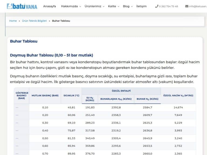The width and height of the screenshot is (207, 155).
Task: Click the 3,993 specific volume cell
Action: point(178,131)
